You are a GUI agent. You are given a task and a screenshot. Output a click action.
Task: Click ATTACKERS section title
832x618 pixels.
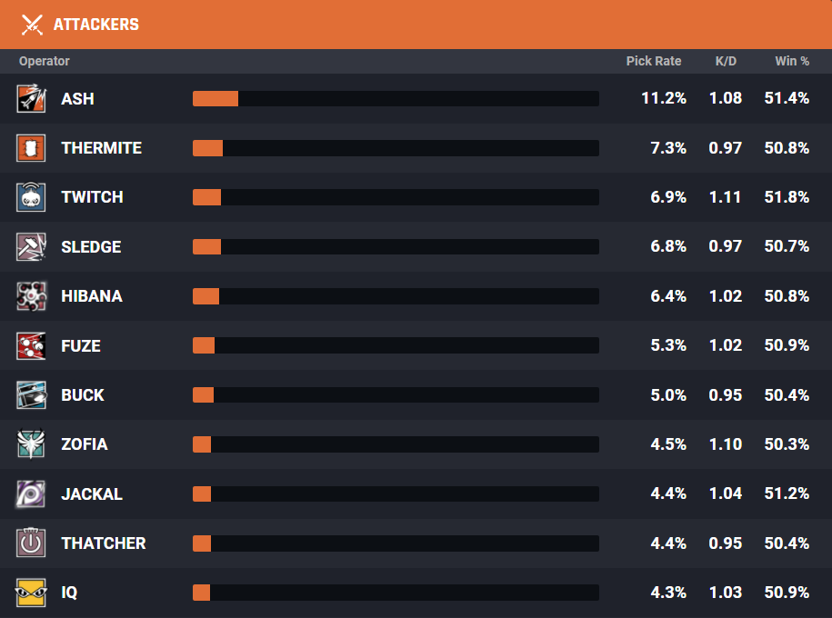tap(96, 25)
